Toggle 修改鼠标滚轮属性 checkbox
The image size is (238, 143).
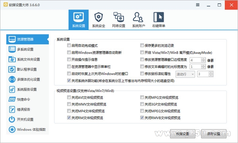[x=142, y=73]
